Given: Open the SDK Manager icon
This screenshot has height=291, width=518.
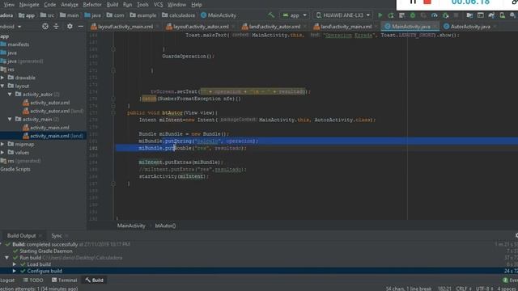Looking at the screenshot, I should point(512,15).
